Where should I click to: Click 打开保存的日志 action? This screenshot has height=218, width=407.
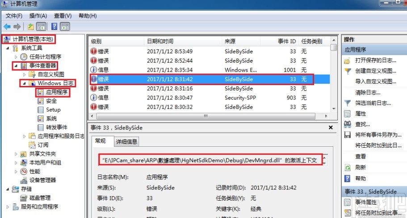pos(376,60)
